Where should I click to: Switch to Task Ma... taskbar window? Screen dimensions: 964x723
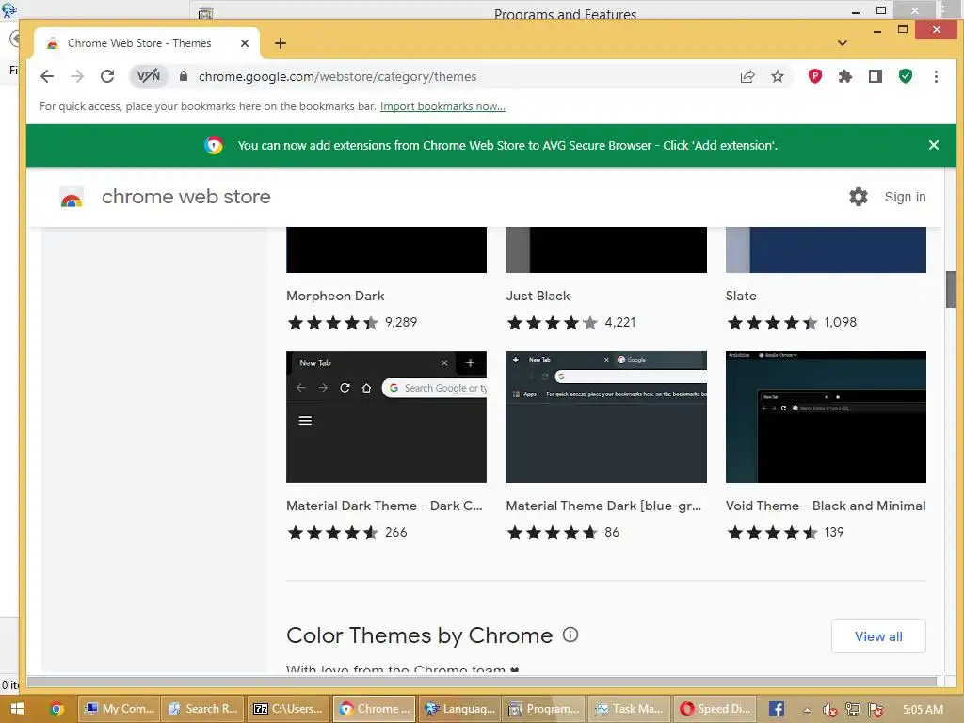click(628, 709)
